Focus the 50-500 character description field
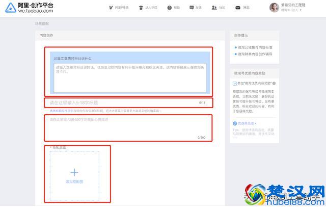 [x=128, y=128]
